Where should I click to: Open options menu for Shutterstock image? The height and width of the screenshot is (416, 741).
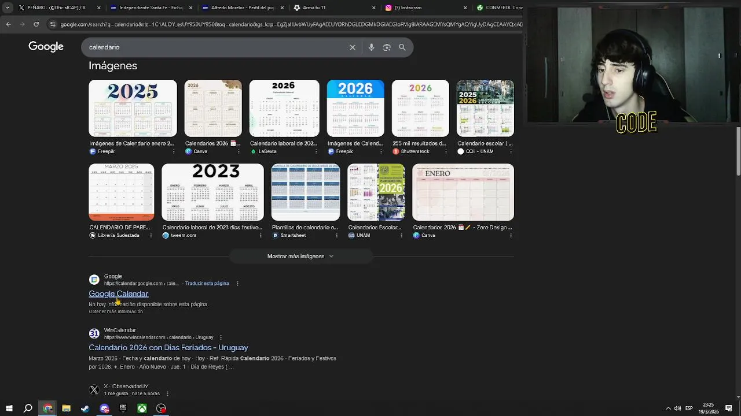[446, 151]
